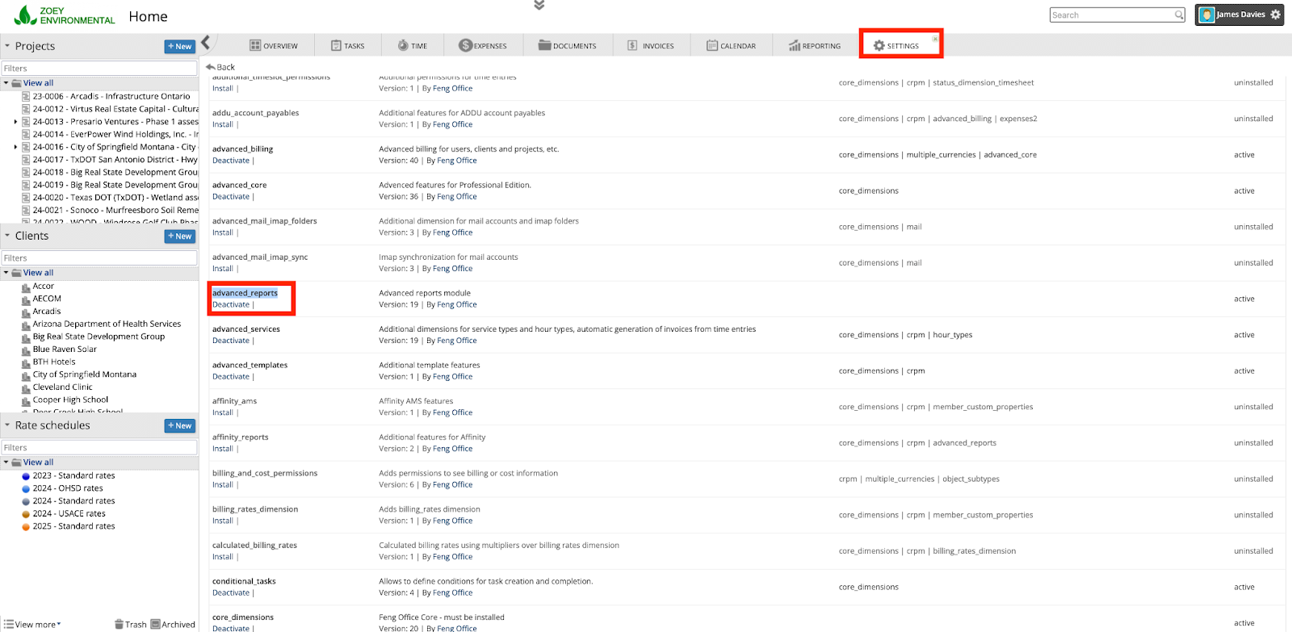Open the Time tab
Screen dimensions: 1292x632
412,46
